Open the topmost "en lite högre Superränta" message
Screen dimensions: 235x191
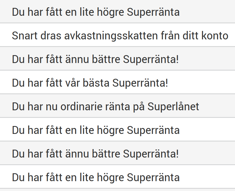click(x=95, y=12)
